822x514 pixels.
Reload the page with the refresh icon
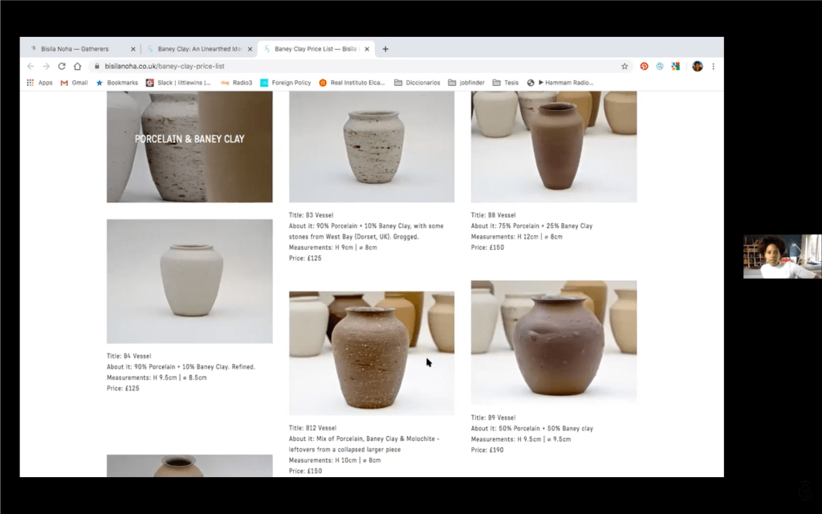tap(62, 67)
